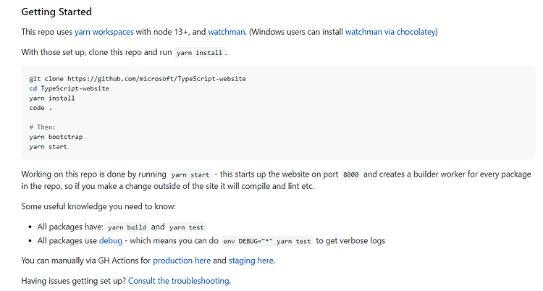Click the inline port 8000 code
Viewport: 543px width, 291px height.
[351, 174]
